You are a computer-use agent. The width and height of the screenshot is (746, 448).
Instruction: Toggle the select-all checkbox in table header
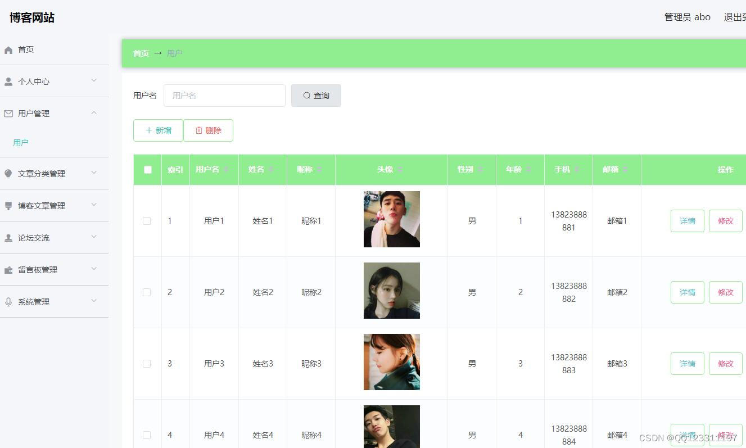coord(148,170)
